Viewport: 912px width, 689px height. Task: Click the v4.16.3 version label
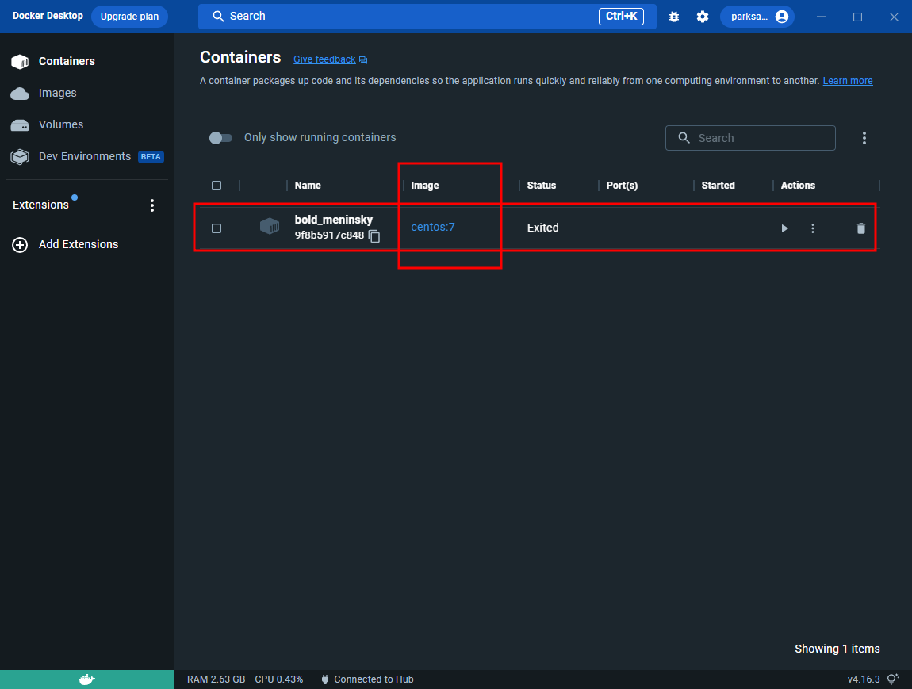click(x=863, y=679)
